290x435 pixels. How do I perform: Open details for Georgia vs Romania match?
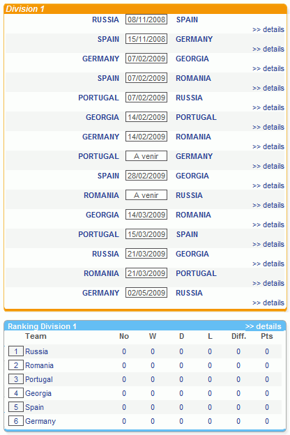pos(268,224)
